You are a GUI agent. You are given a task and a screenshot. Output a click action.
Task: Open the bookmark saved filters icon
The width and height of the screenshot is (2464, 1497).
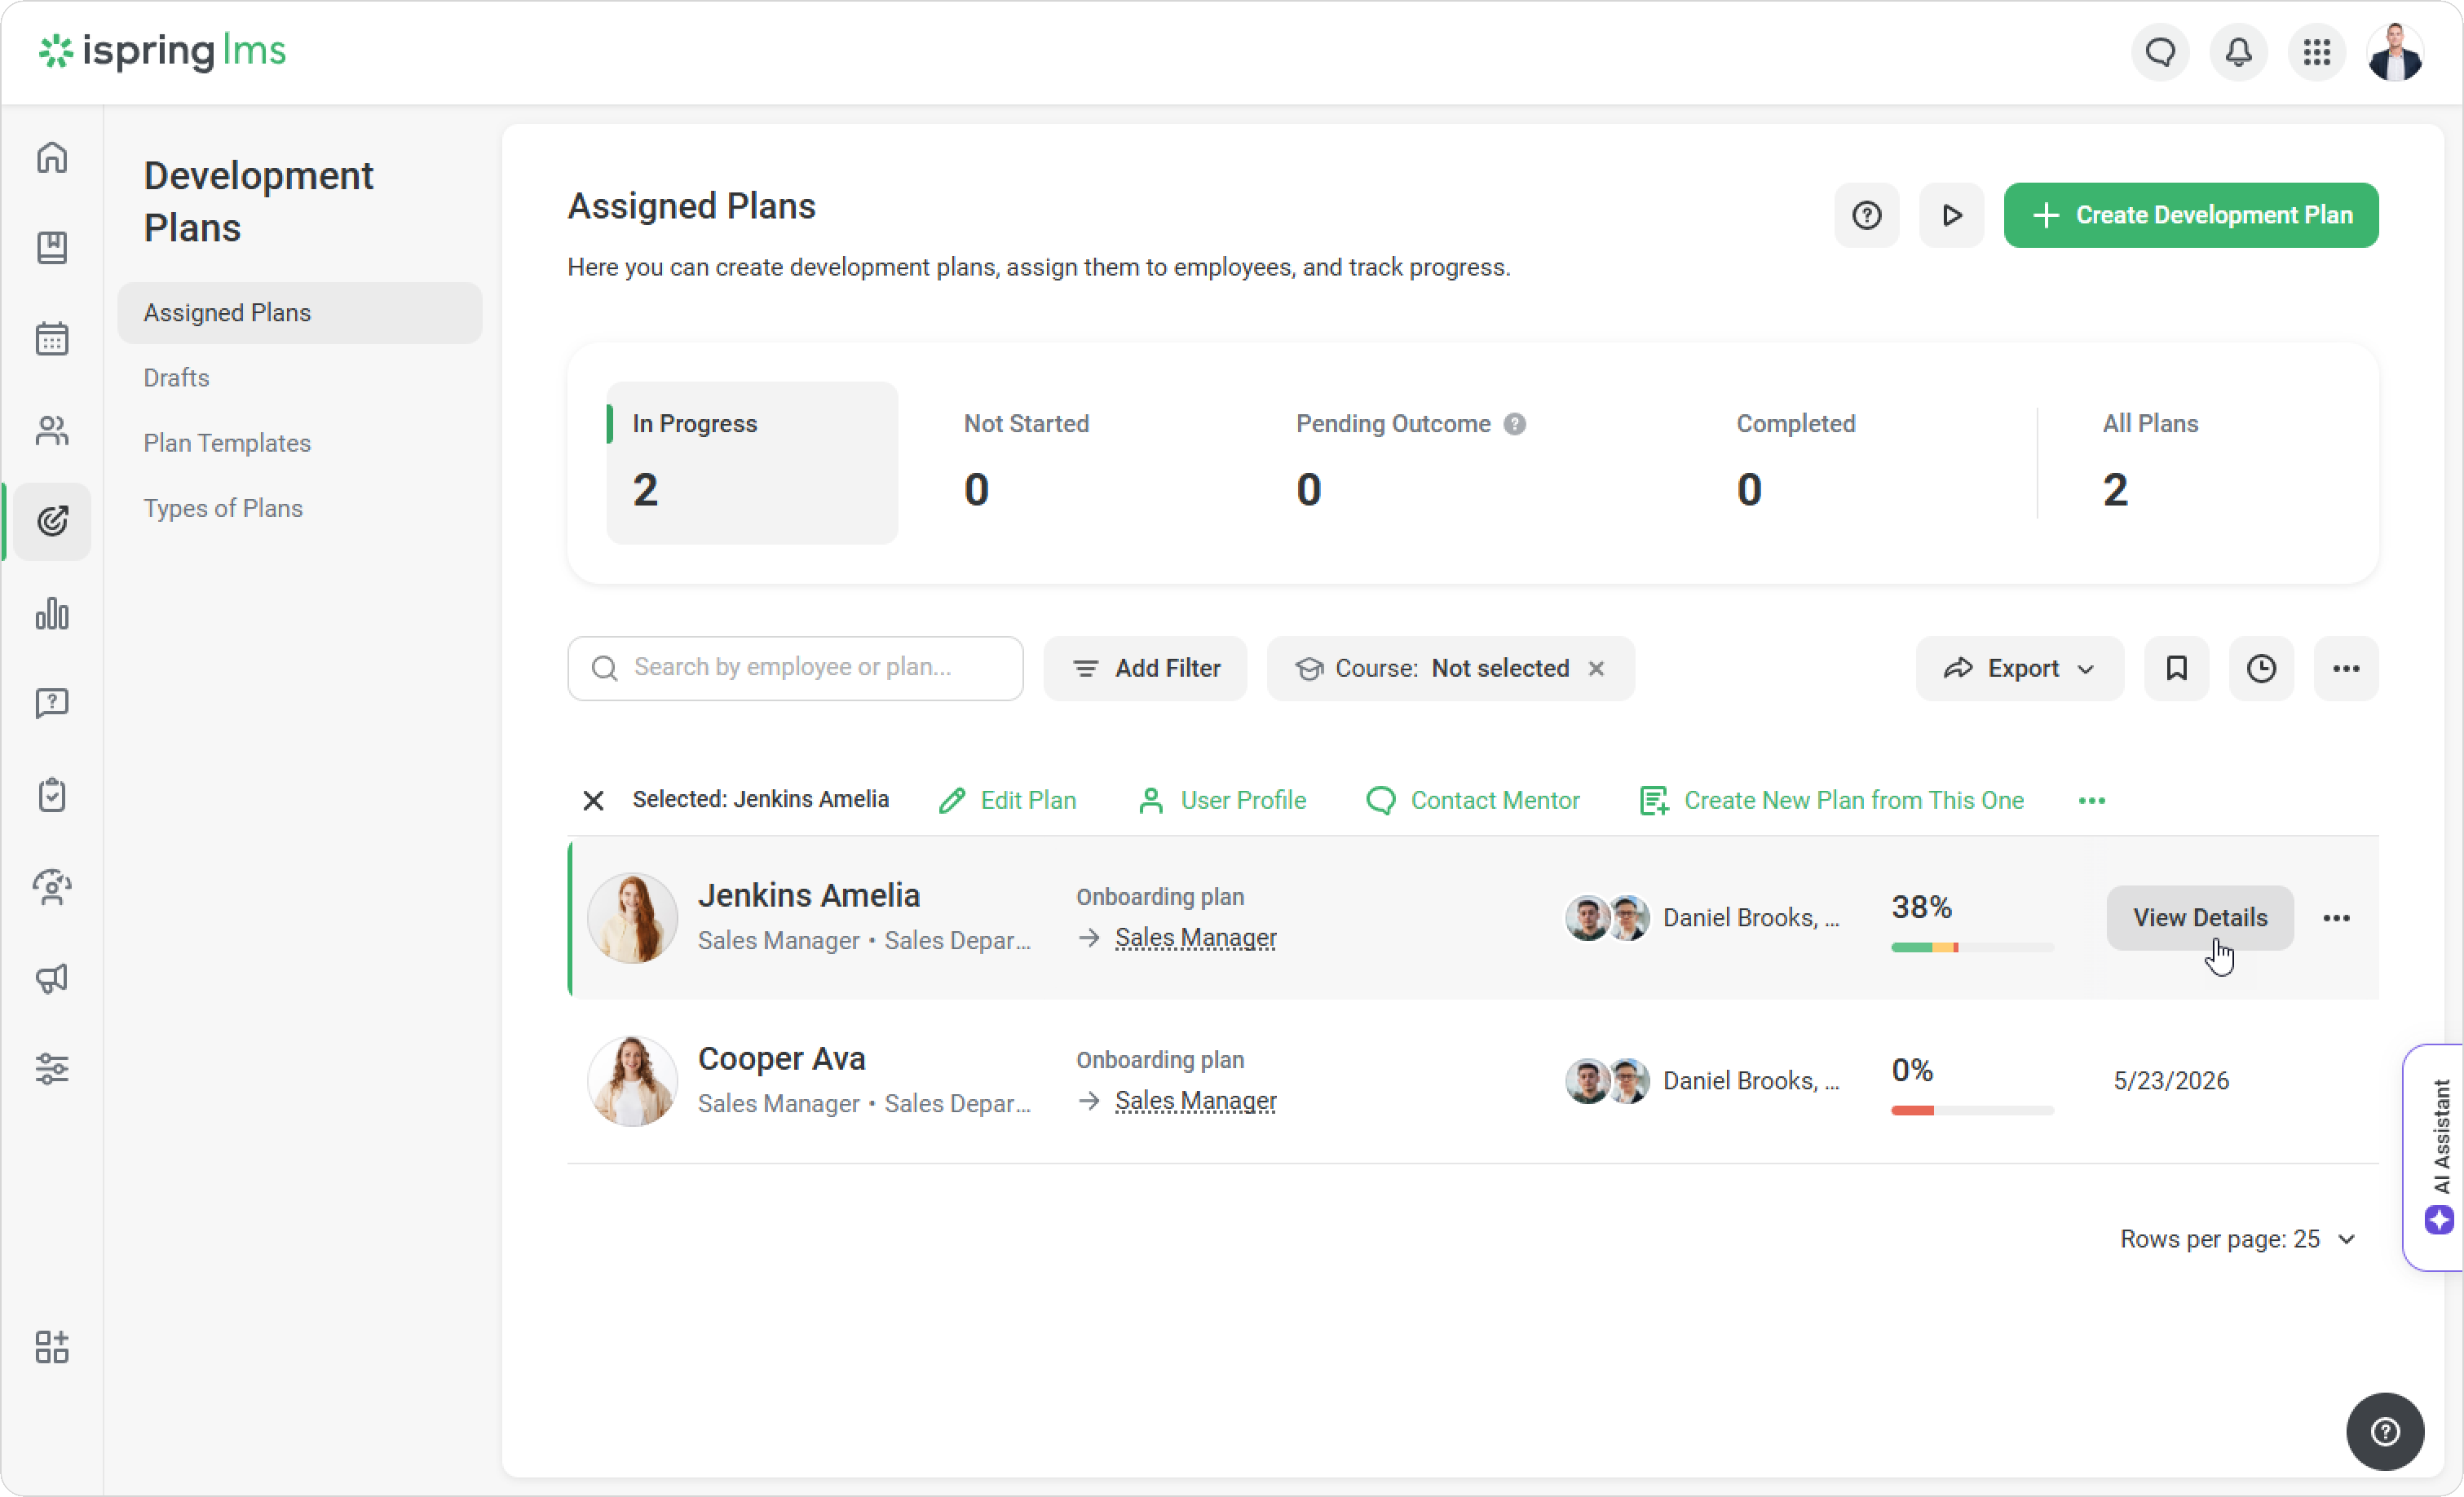2176,668
